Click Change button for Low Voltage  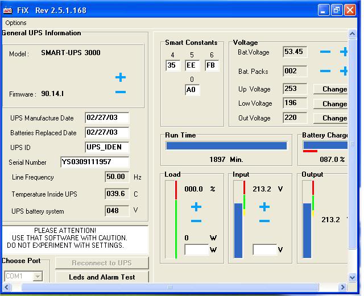330,104
